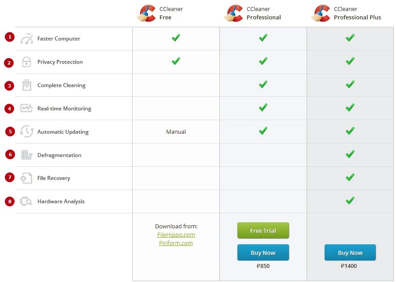Click the red number 8 badge

10,201
